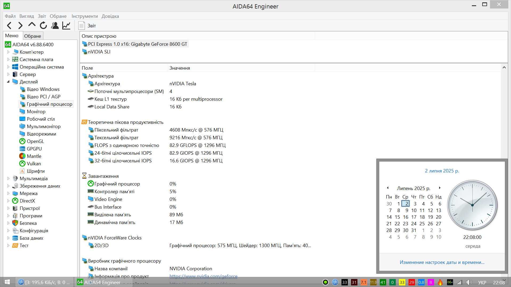Image resolution: width=511 pixels, height=287 pixels.
Task: Click the GPGPU icon in tree
Action: click(x=22, y=149)
